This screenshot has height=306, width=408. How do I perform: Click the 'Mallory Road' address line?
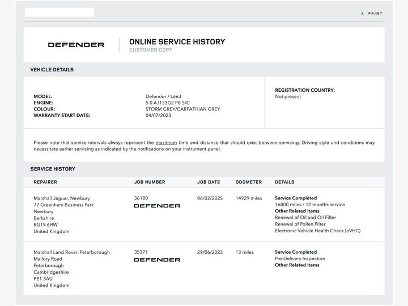pos(48,259)
